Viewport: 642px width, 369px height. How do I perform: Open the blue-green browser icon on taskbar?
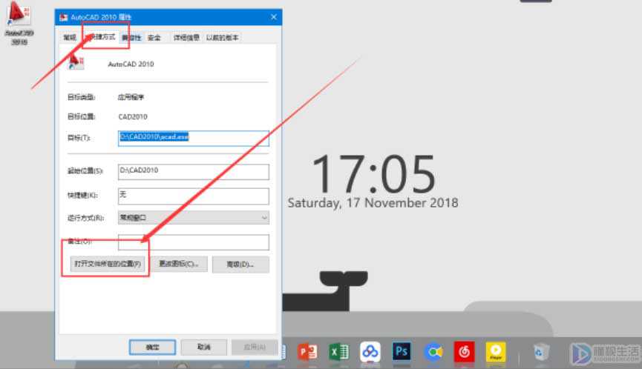tap(433, 352)
